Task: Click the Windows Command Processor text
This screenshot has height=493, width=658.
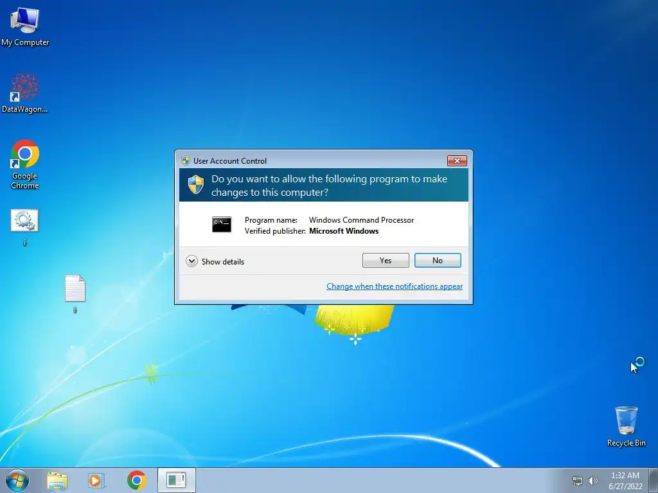Action: pyautogui.click(x=361, y=220)
